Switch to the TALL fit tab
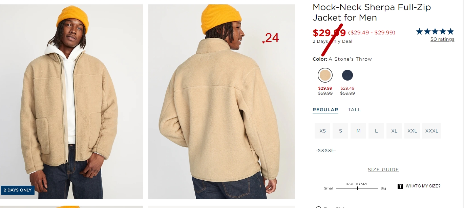464x208 pixels. [354, 110]
